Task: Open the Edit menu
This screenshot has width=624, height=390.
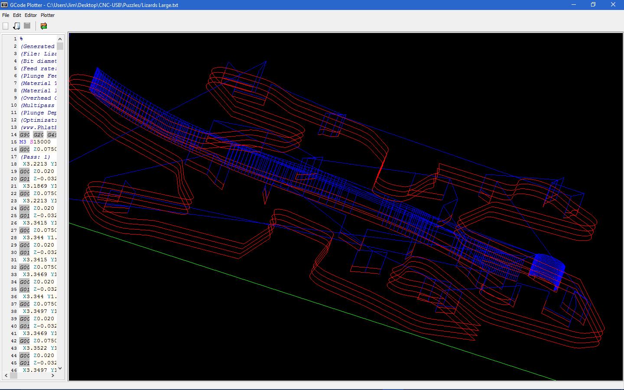Action: click(x=17, y=15)
